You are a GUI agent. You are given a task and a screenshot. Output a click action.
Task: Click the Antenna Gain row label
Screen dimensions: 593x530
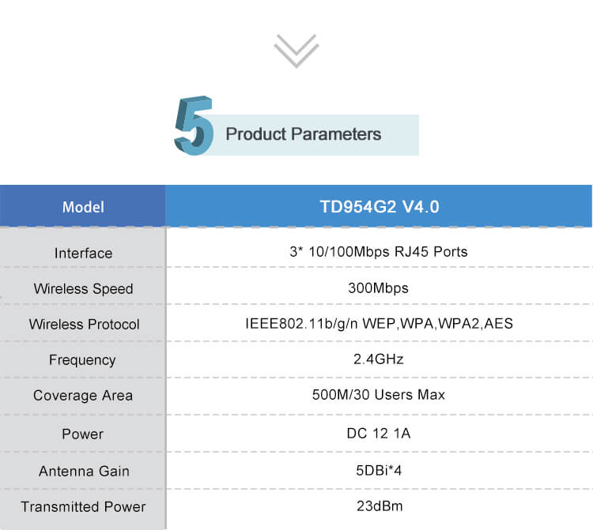coord(84,471)
